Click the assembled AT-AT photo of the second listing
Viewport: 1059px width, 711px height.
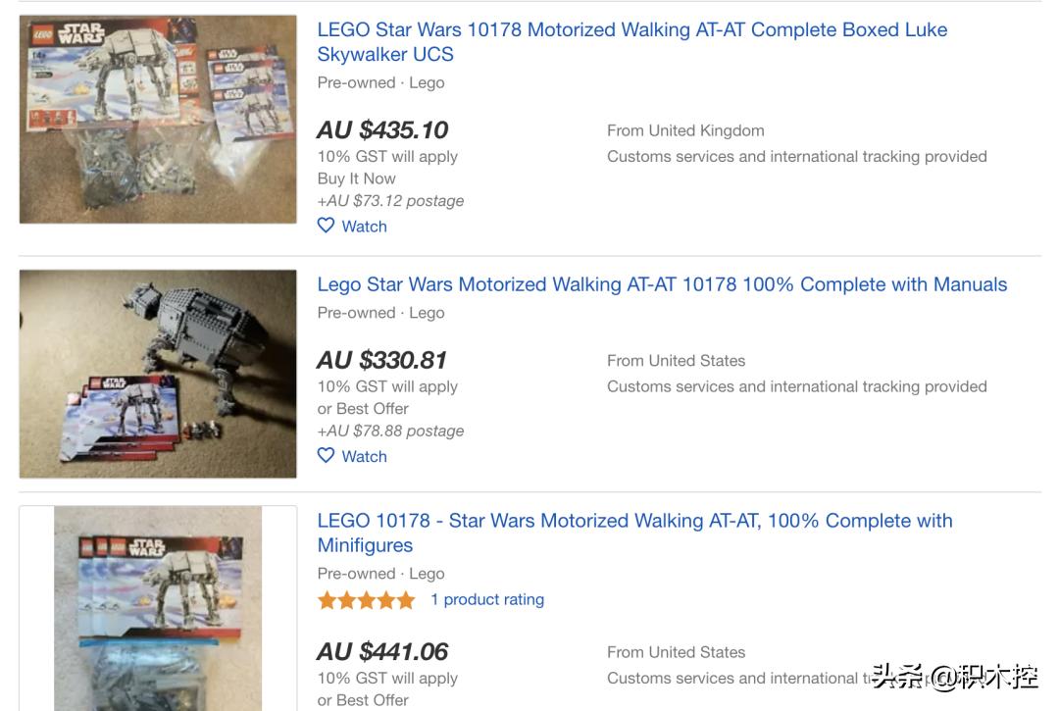pos(158,374)
